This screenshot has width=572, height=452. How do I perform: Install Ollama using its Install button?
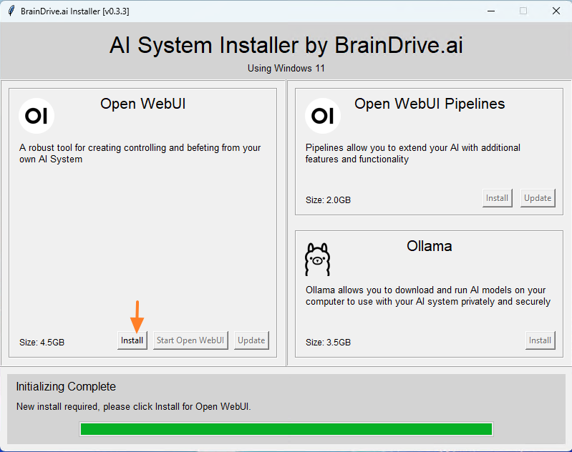[540, 340]
